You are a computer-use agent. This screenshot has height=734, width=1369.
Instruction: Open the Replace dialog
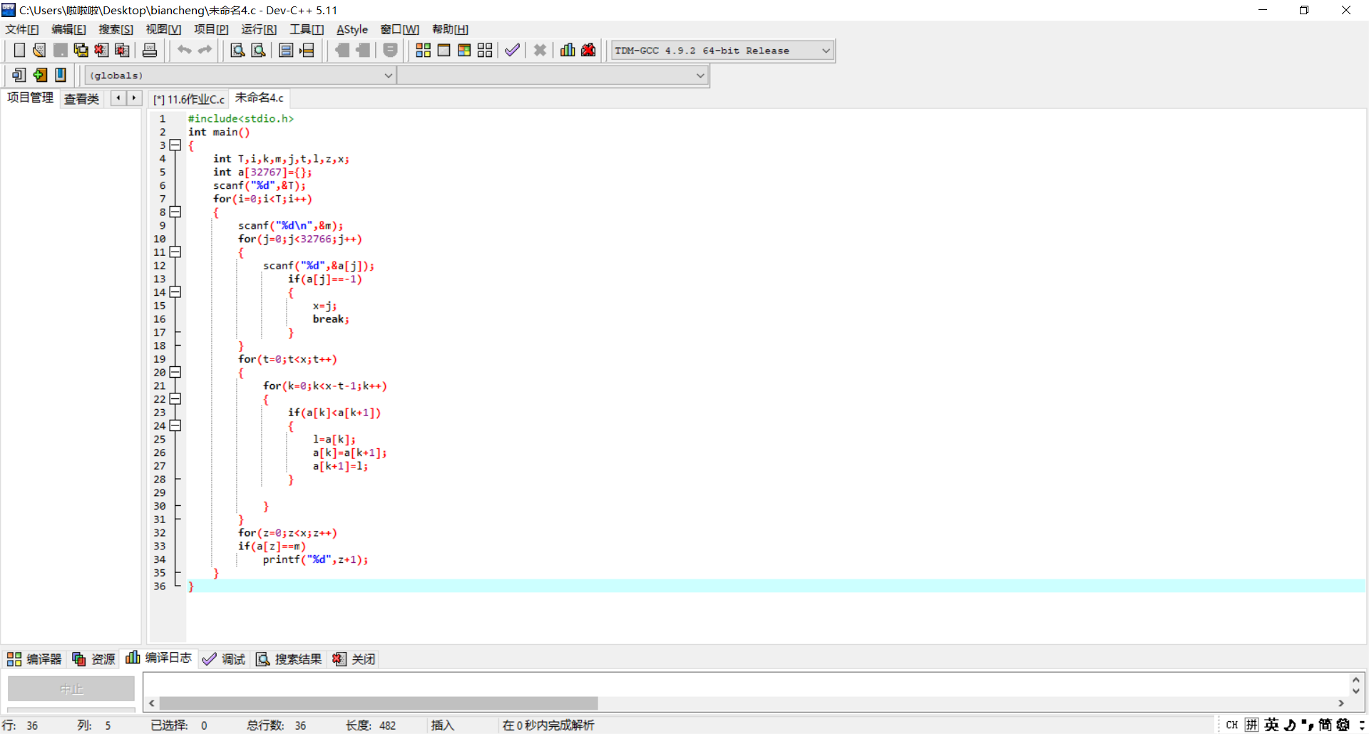click(x=259, y=50)
